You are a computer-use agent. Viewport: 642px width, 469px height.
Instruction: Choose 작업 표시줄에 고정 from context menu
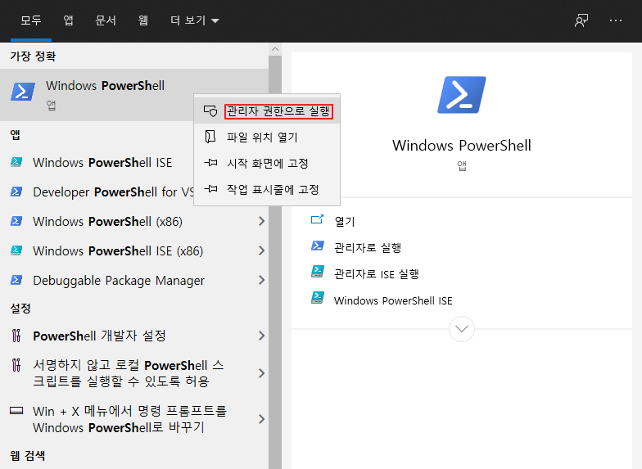[x=267, y=190]
